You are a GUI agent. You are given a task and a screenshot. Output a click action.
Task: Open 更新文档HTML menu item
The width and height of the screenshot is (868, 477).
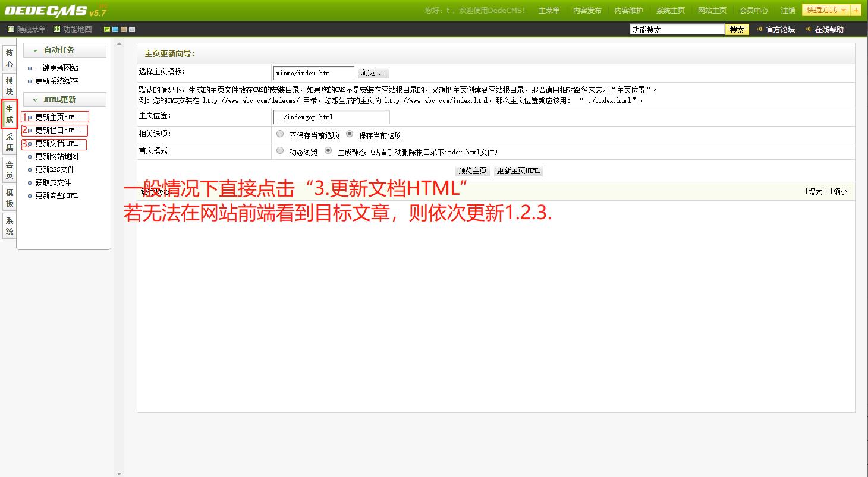[x=56, y=143]
